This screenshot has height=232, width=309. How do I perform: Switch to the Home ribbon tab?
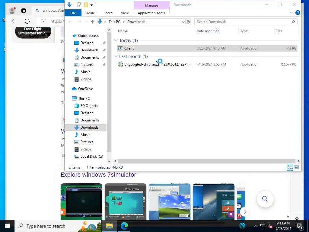tap(90, 13)
